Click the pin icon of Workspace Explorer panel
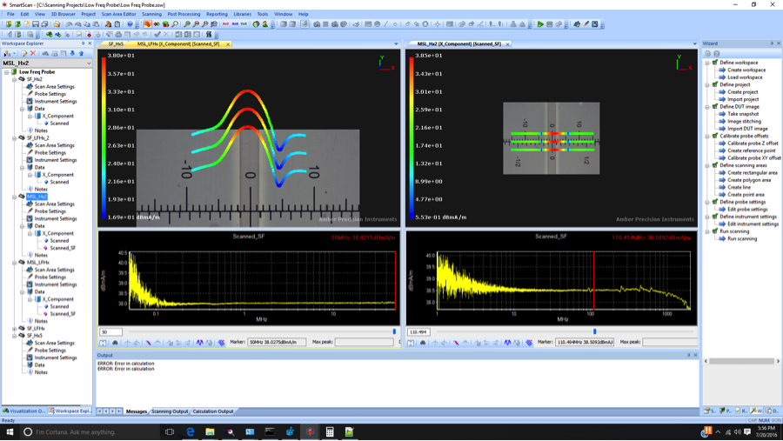 [x=84, y=43]
